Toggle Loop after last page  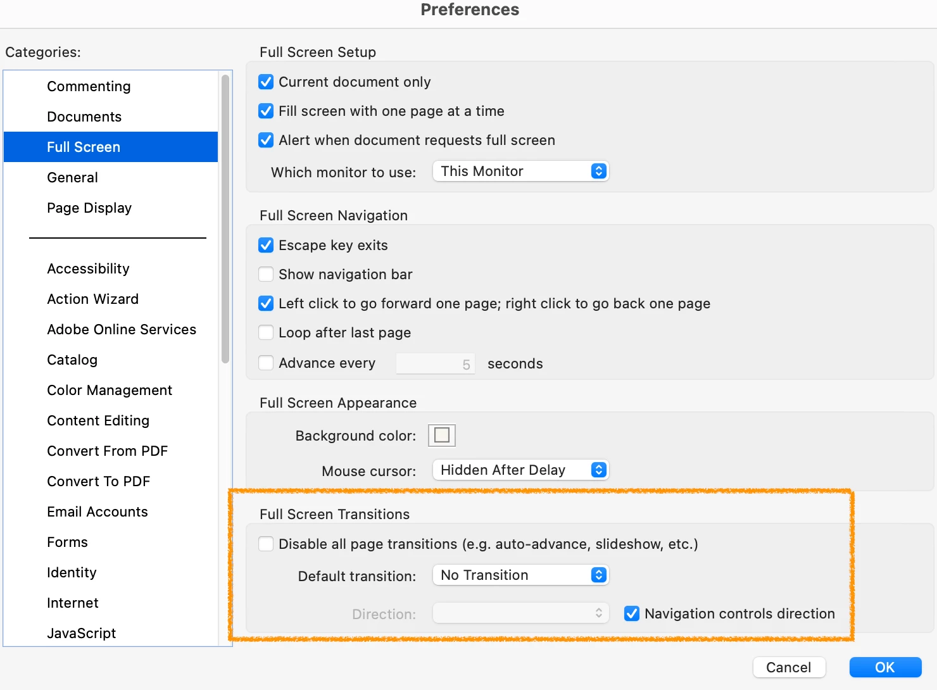[266, 332]
